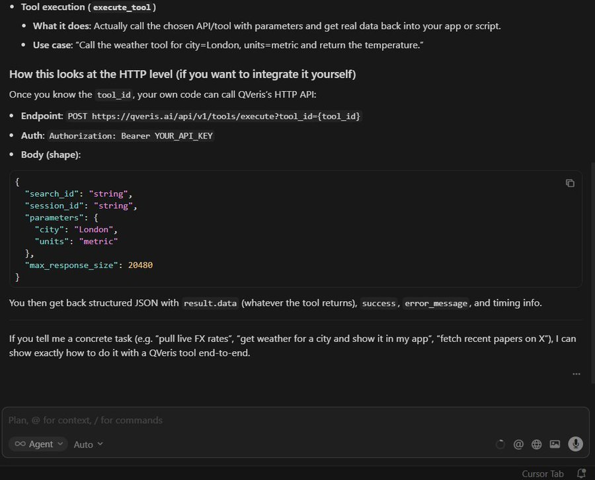595x480 pixels.
Task: Click the @ mention context icon
Action: pos(518,444)
